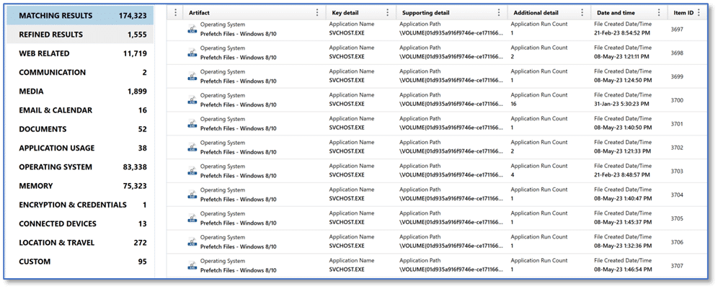Click prefetch file icon for item 3706
Image resolution: width=718 pixels, height=289 pixels.
[192, 242]
